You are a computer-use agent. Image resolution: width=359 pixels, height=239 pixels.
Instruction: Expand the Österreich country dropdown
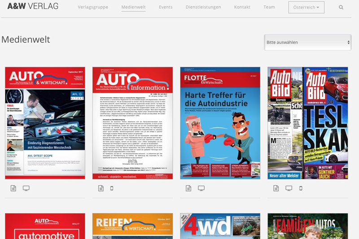tap(306, 8)
